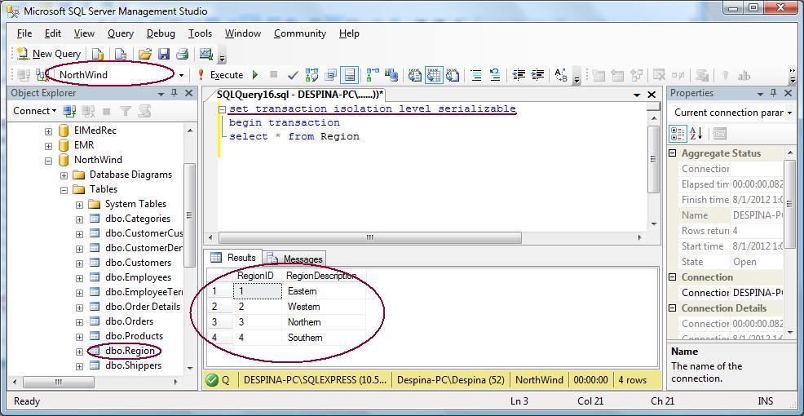Open the Activity Monitor icon
Viewport: 804px width, 416px height.
click(x=206, y=54)
